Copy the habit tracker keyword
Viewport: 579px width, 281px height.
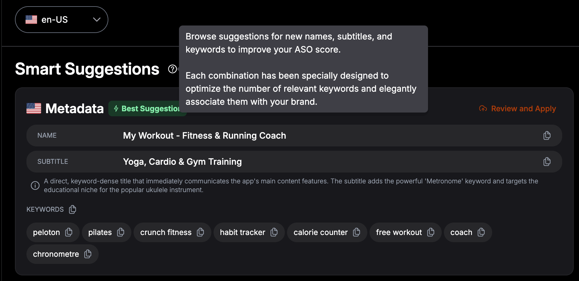click(x=274, y=232)
